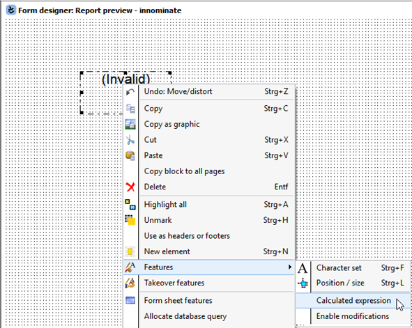Click the undo arrow icon
The width and height of the screenshot is (412, 328).
[x=130, y=92]
